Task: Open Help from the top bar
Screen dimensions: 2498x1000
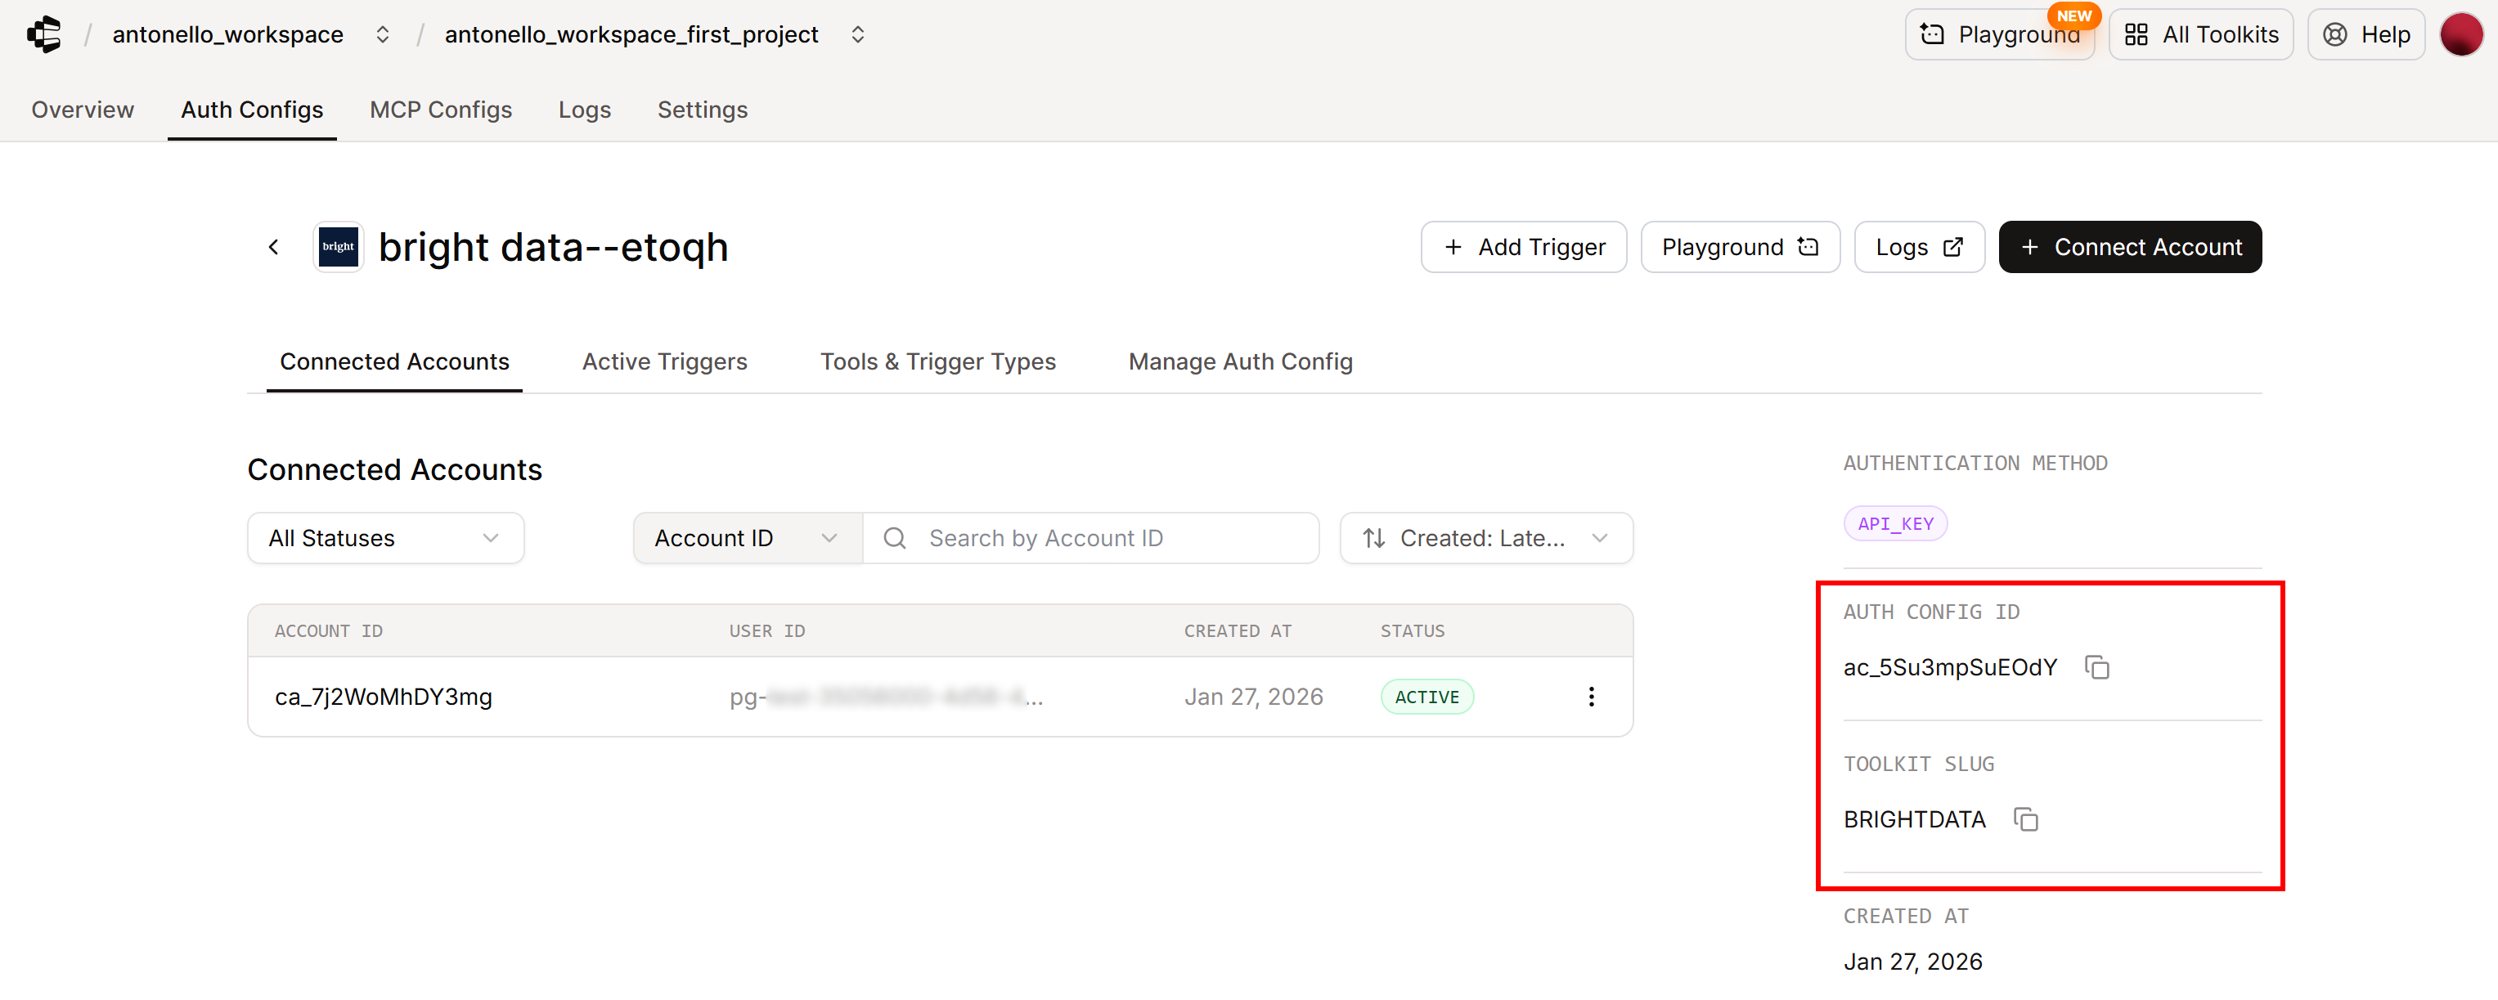Action: tap(2365, 34)
